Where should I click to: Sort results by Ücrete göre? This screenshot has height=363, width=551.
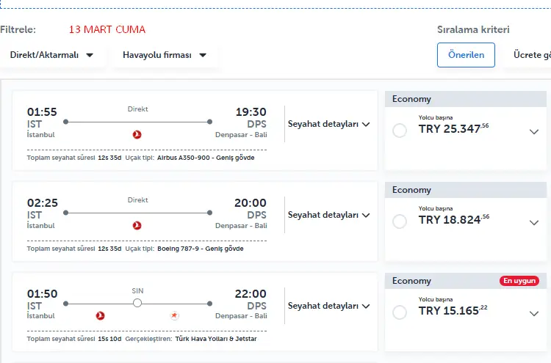[530, 55]
